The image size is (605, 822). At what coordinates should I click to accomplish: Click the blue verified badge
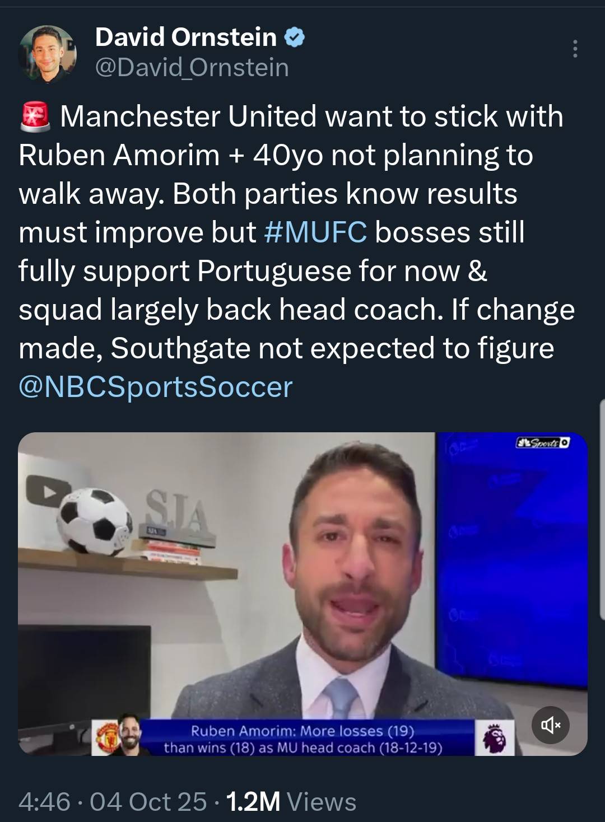coord(295,38)
